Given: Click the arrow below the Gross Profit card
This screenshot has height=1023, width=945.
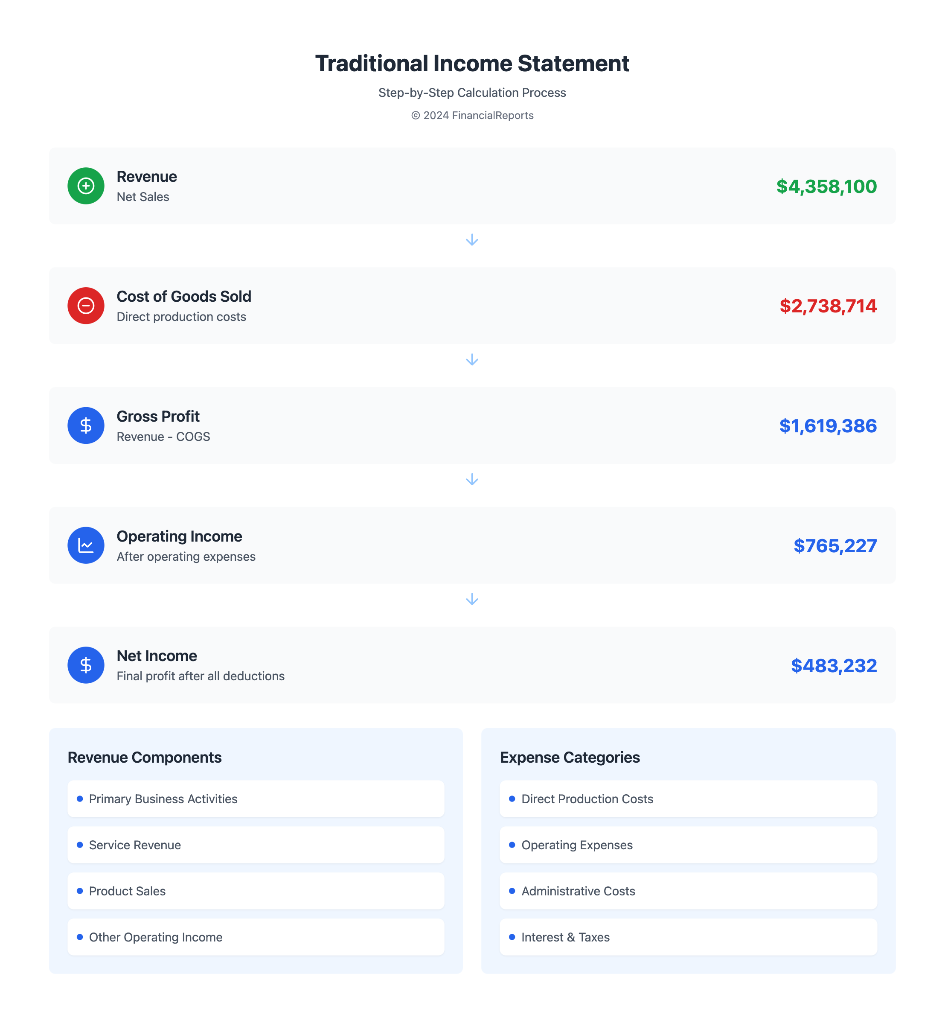Looking at the screenshot, I should click(472, 479).
